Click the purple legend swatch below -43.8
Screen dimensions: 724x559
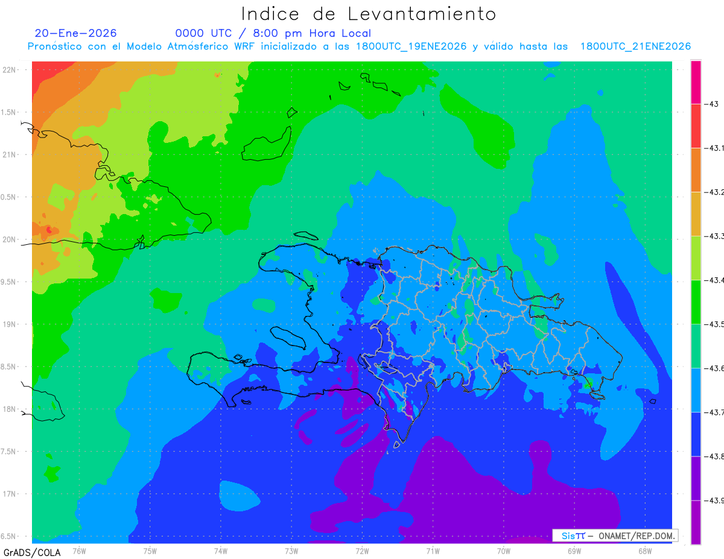(696, 478)
